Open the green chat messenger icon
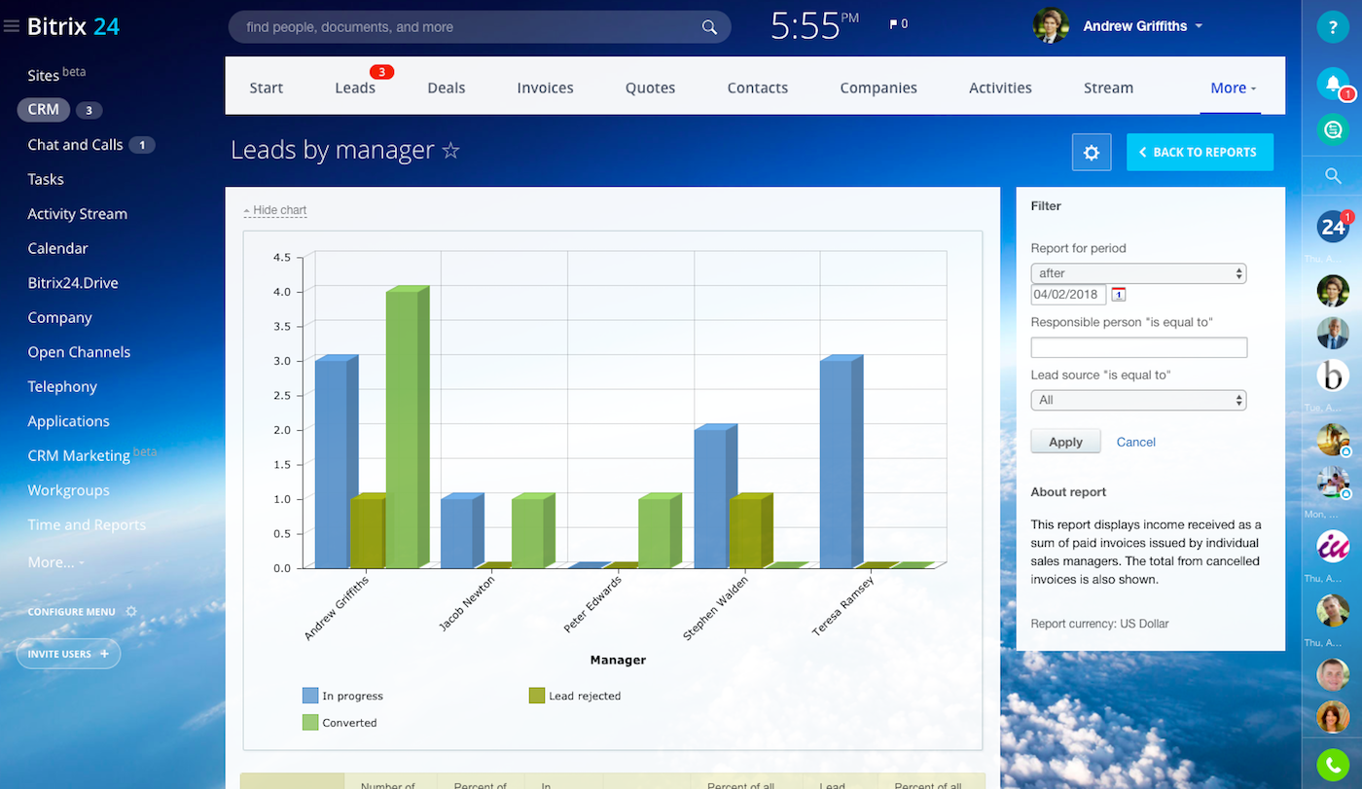The image size is (1362, 789). click(x=1333, y=128)
